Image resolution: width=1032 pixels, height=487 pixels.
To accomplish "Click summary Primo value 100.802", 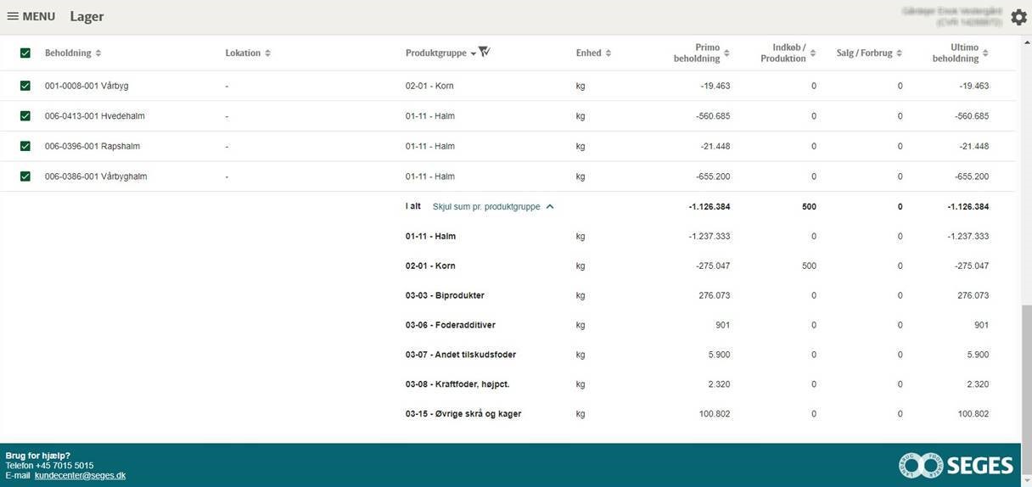I will click(x=716, y=414).
